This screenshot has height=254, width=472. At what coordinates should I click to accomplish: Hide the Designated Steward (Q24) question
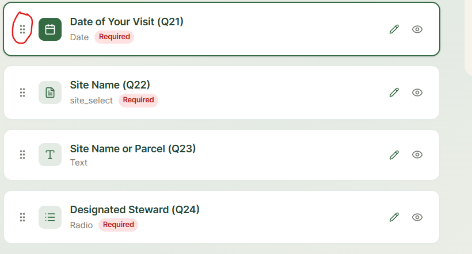tap(418, 217)
